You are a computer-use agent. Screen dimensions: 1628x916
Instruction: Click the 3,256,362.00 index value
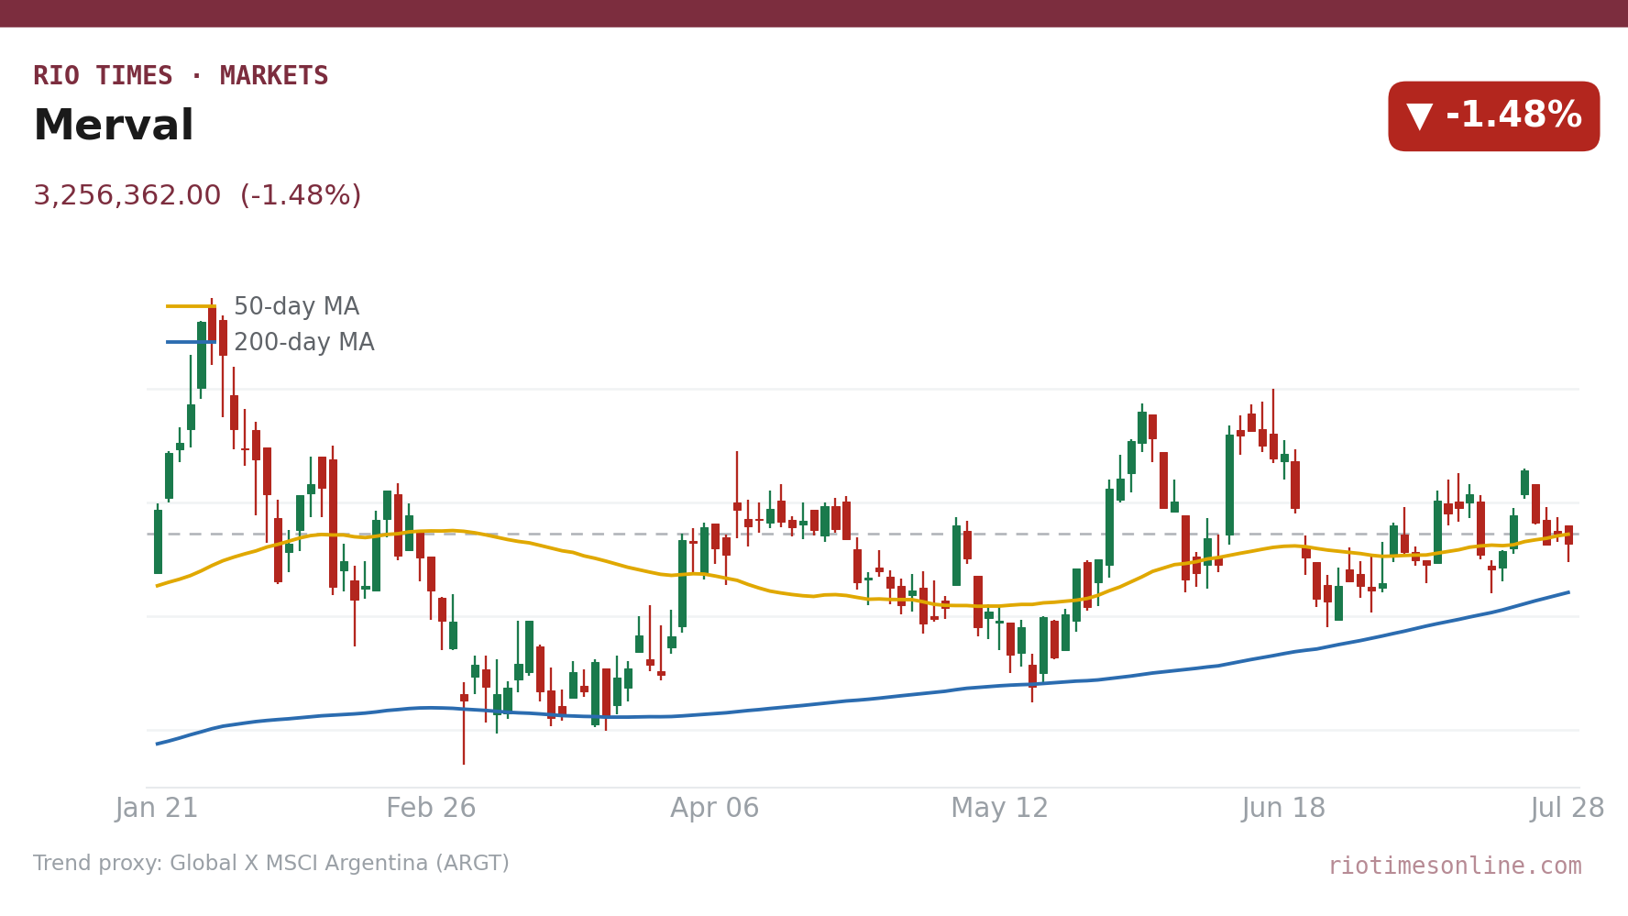click(127, 196)
